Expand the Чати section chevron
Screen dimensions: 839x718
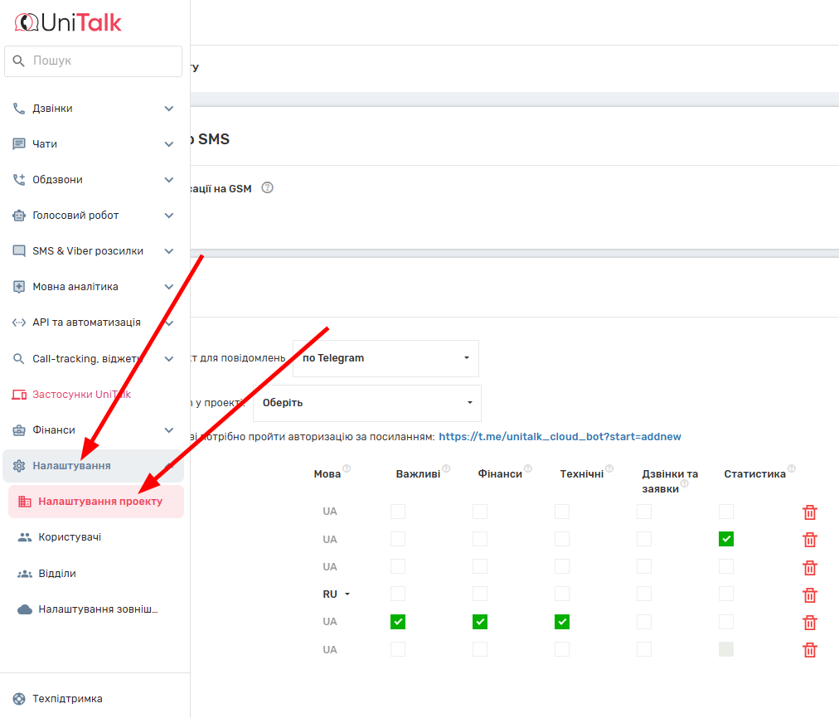click(x=169, y=144)
